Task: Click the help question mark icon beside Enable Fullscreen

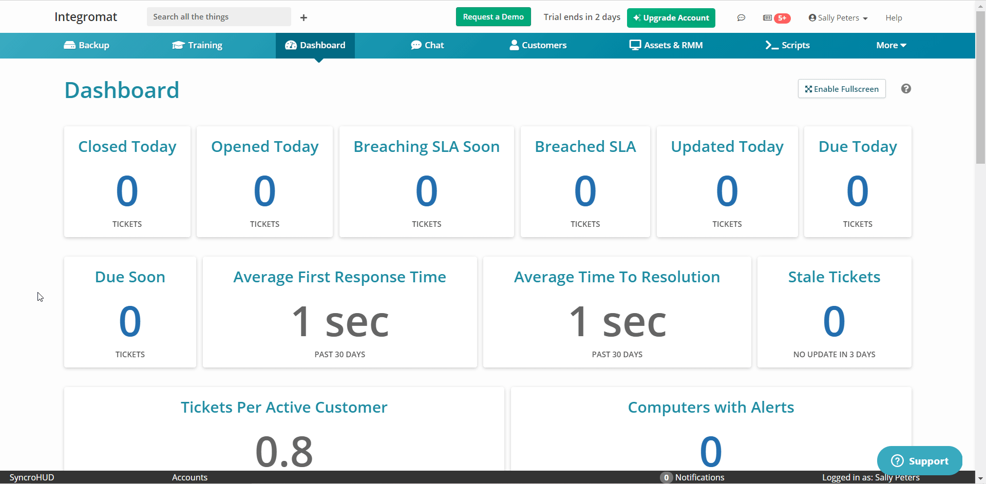Action: pyautogui.click(x=906, y=89)
